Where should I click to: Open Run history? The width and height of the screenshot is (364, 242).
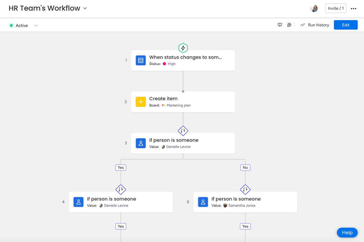pos(315,25)
